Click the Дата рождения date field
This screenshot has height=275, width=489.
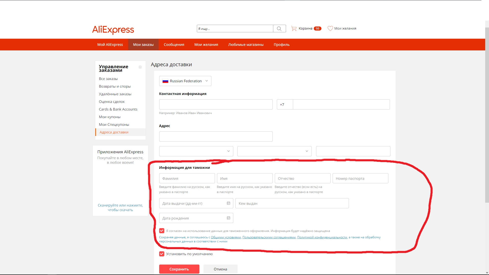pos(196,218)
